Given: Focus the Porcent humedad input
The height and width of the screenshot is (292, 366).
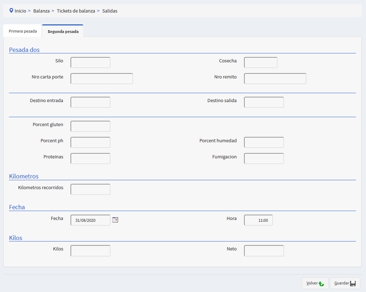Looking at the screenshot, I should (264, 143).
